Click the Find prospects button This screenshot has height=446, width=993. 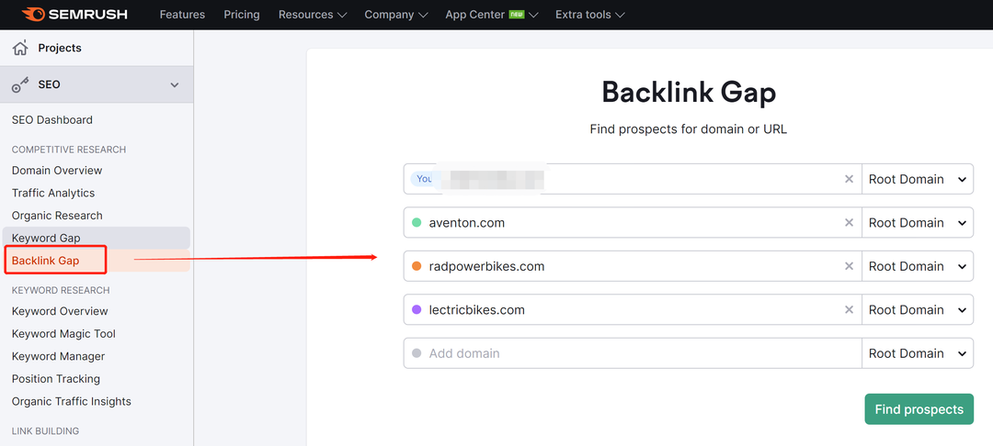point(919,409)
